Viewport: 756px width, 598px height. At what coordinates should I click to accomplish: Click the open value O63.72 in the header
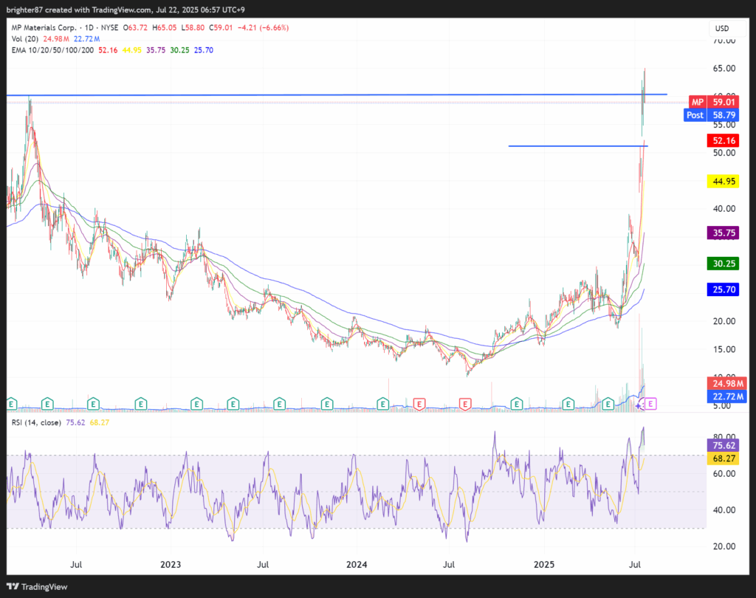coord(136,27)
